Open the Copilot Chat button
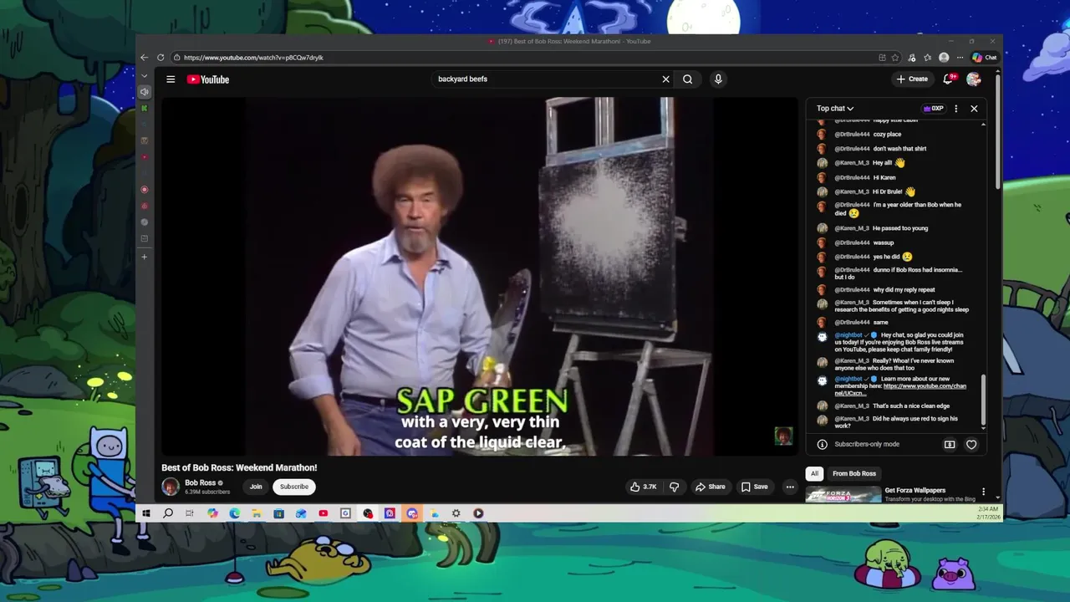1070x602 pixels. pyautogui.click(x=984, y=58)
